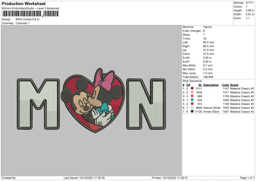Click the 'Code' column header
Image resolution: width=256 pixels, height=181 pixels.
pyautogui.click(x=225, y=85)
